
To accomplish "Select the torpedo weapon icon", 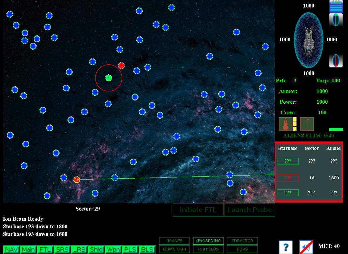I will pyautogui.click(x=286, y=124).
